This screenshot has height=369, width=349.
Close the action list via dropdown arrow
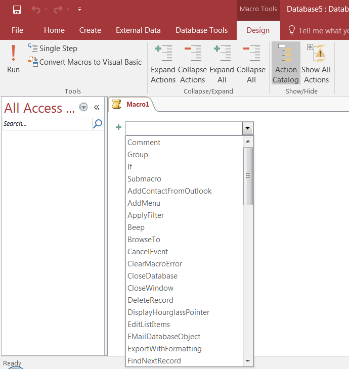pyautogui.click(x=247, y=128)
